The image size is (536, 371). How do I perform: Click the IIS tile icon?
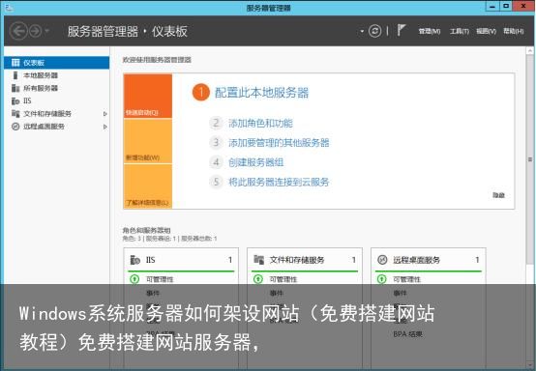coord(135,260)
